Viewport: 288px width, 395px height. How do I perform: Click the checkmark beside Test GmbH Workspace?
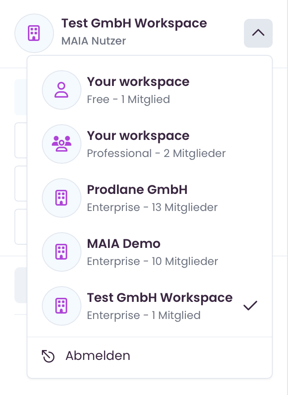pos(250,305)
